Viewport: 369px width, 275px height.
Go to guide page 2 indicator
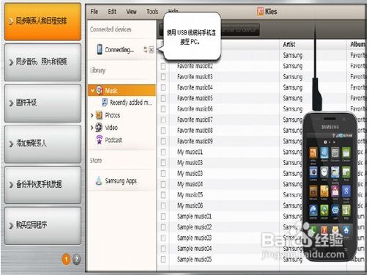tap(76, 259)
